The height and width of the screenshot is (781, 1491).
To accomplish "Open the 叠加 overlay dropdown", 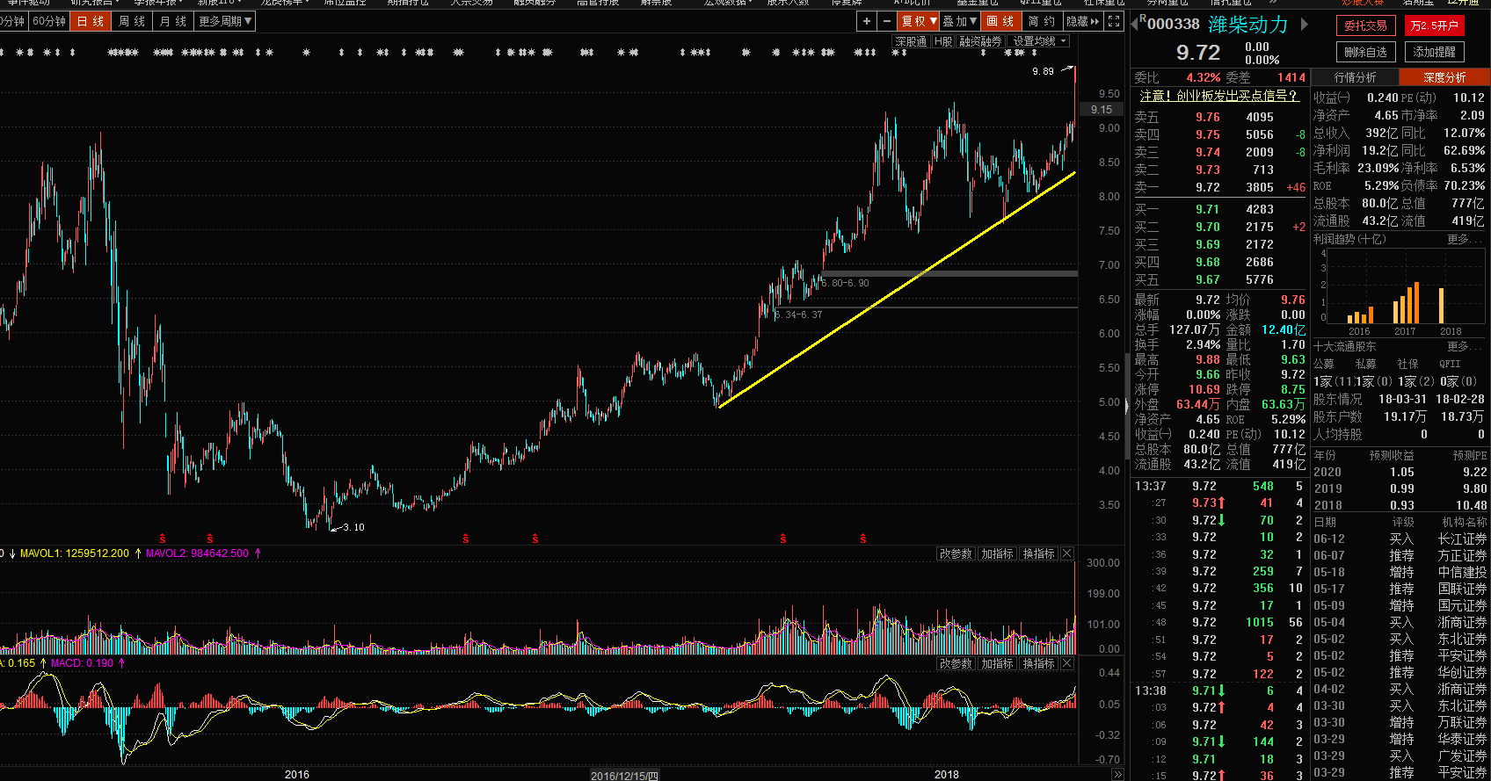I will [959, 21].
